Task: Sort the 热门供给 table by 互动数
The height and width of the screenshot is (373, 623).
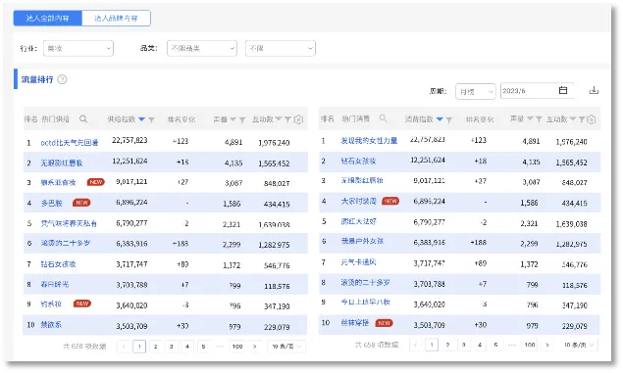Action: pos(278,118)
